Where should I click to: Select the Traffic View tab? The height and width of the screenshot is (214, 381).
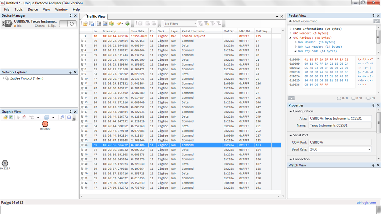[96, 16]
